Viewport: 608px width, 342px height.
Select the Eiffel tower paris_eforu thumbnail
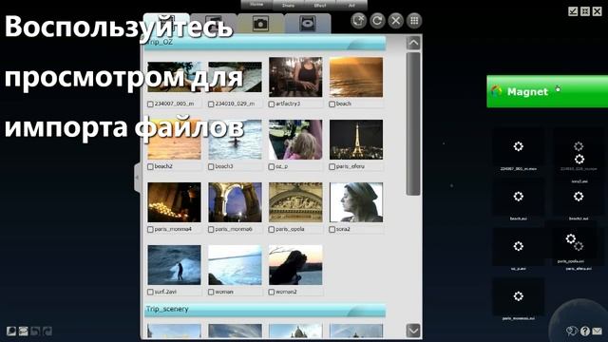(356, 140)
